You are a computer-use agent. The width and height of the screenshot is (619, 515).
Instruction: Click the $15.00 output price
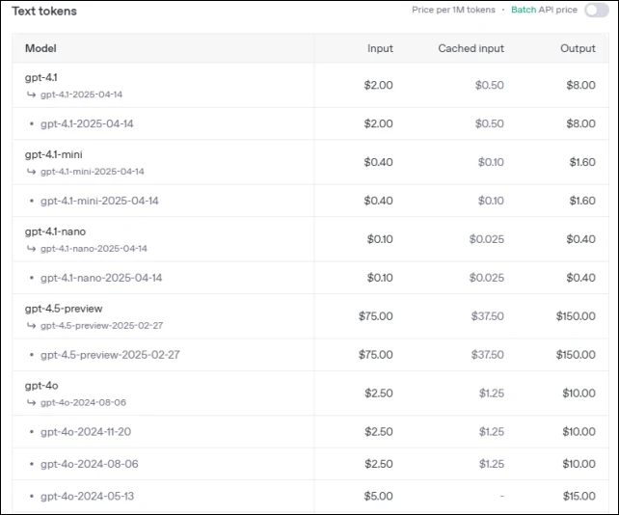click(x=579, y=496)
